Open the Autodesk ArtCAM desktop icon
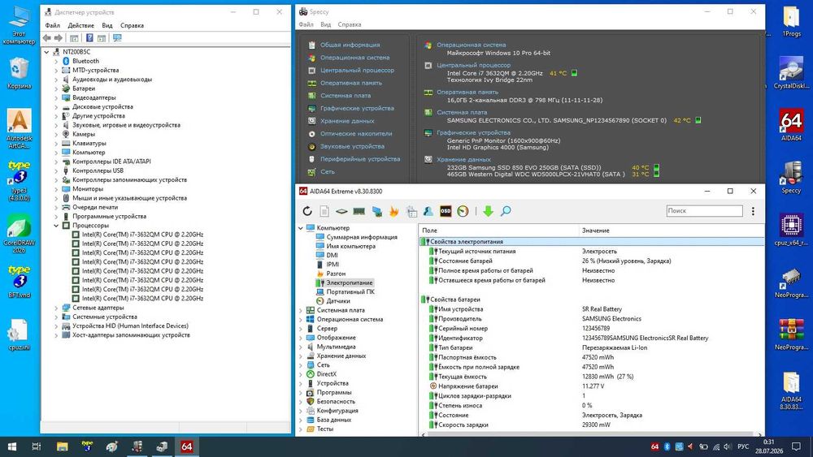813x457 pixels. (20, 128)
